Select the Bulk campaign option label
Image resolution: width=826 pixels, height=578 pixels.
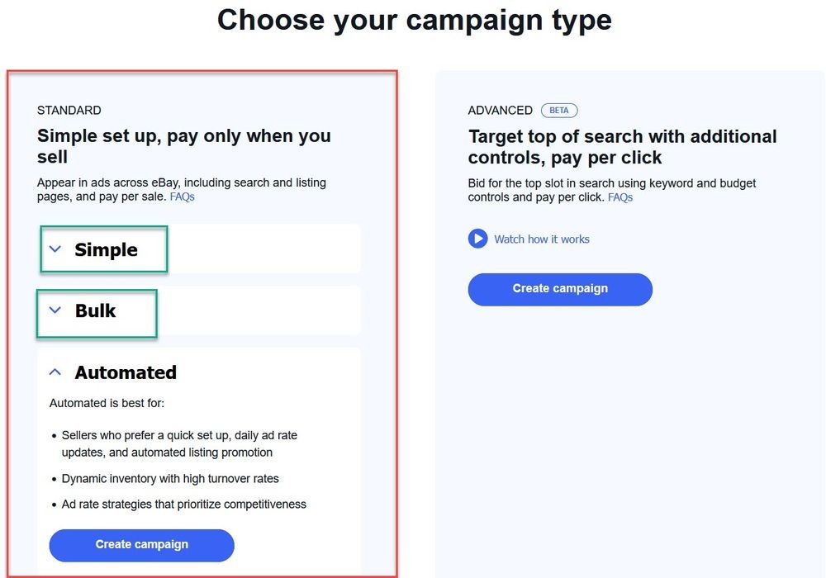(95, 310)
